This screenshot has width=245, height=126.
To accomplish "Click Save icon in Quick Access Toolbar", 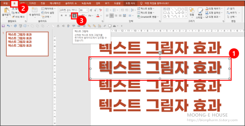I will [3, 26].
